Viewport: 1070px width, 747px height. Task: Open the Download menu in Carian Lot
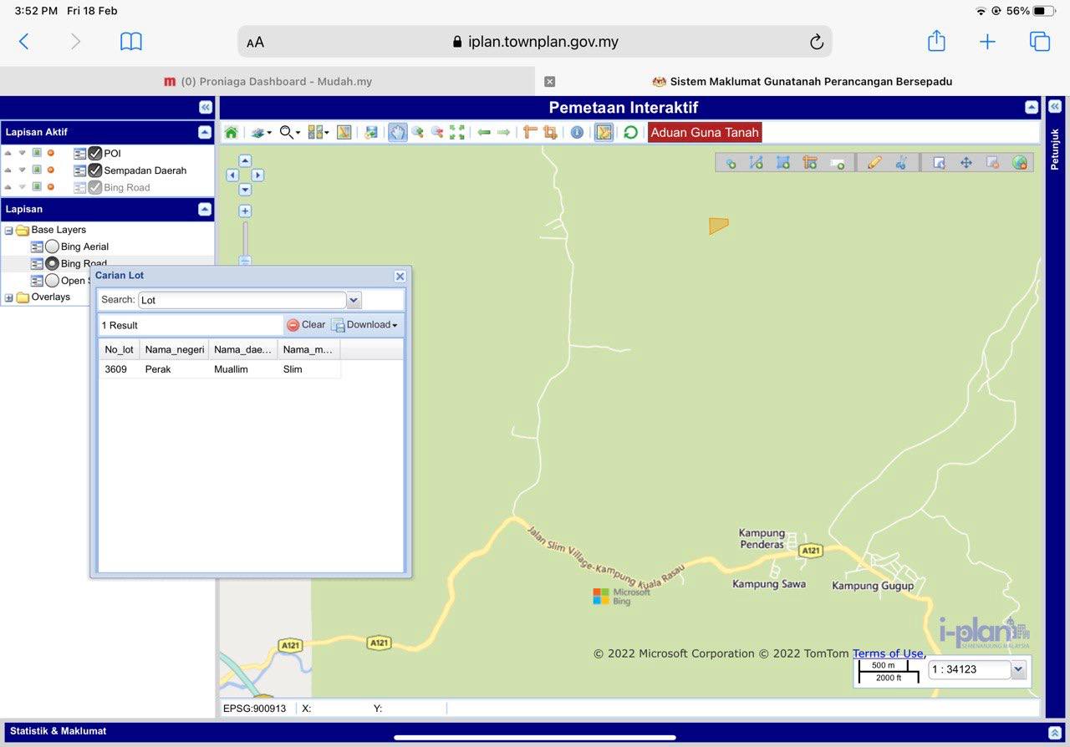pyautogui.click(x=365, y=325)
